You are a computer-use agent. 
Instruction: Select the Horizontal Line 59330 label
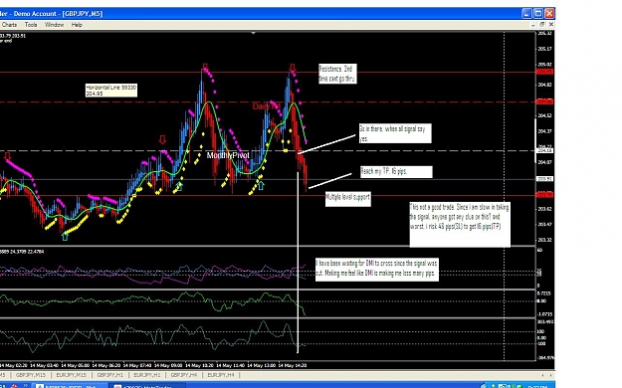111,91
